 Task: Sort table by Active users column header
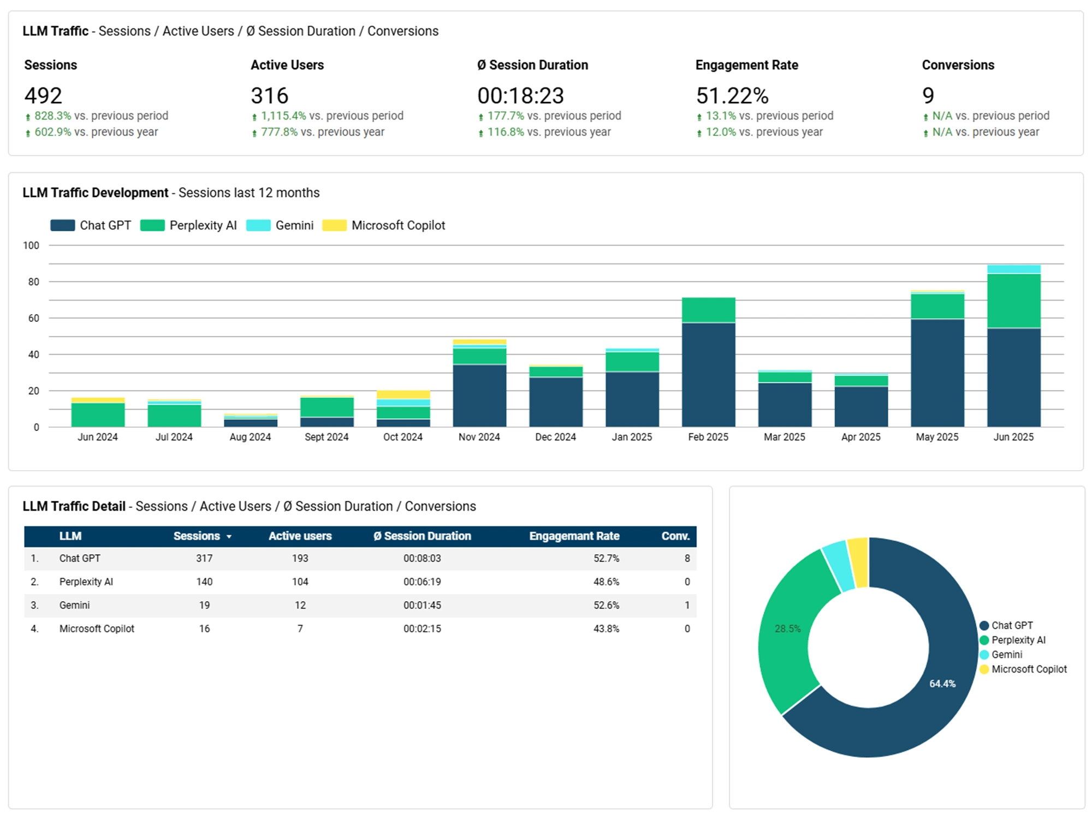[300, 536]
